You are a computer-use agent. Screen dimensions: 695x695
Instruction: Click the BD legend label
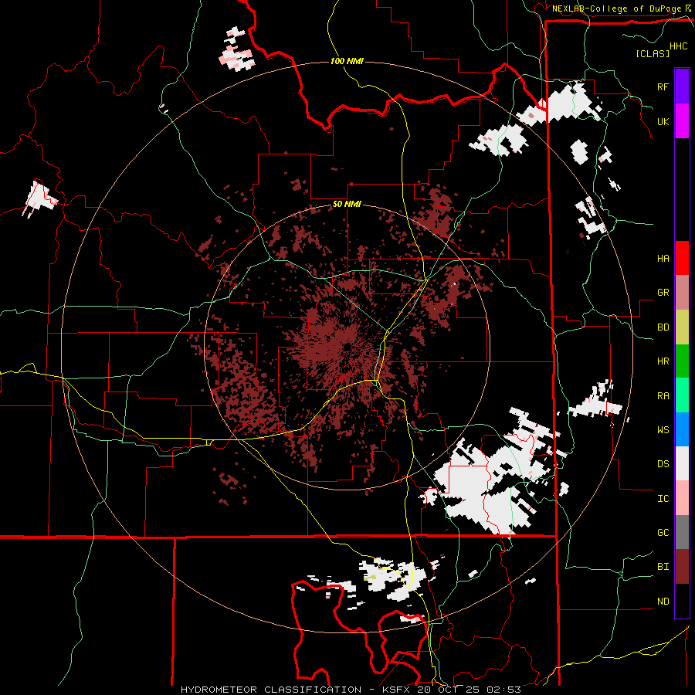point(663,327)
